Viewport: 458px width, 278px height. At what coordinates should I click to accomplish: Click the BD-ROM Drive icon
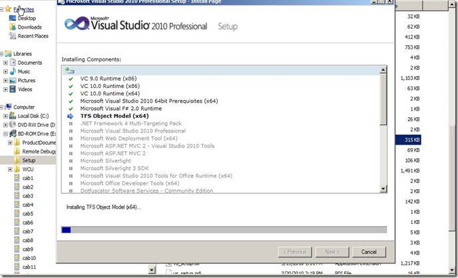(13, 134)
